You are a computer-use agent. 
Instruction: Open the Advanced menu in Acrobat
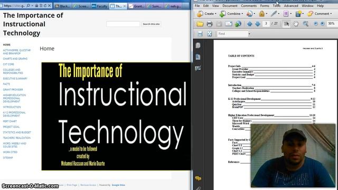coord(291,6)
